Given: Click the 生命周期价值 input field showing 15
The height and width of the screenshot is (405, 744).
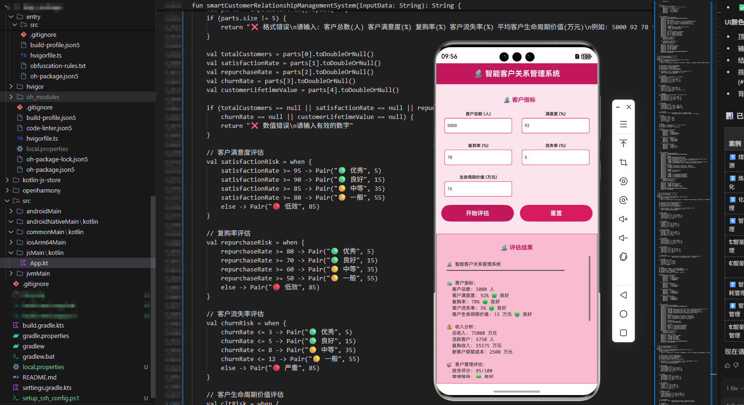Looking at the screenshot, I should [478, 189].
